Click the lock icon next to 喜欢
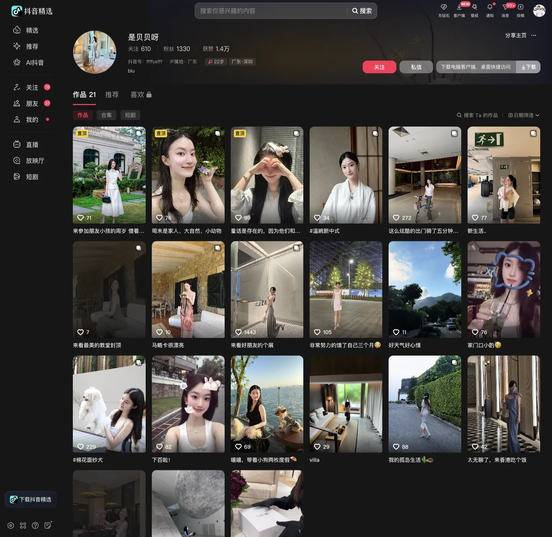This screenshot has height=537, width=552. [x=149, y=94]
